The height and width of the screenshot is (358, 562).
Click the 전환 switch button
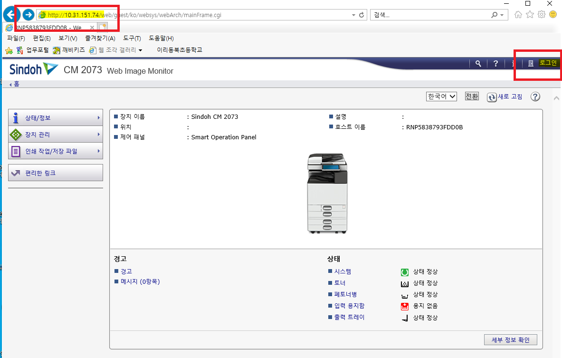[472, 96]
